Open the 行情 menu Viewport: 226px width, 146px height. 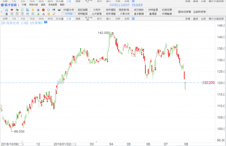pos(24,5)
